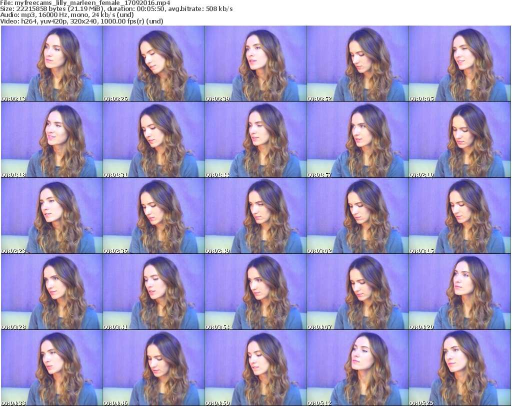
Task: Click the file name line in the header
Action: tap(85, 3)
